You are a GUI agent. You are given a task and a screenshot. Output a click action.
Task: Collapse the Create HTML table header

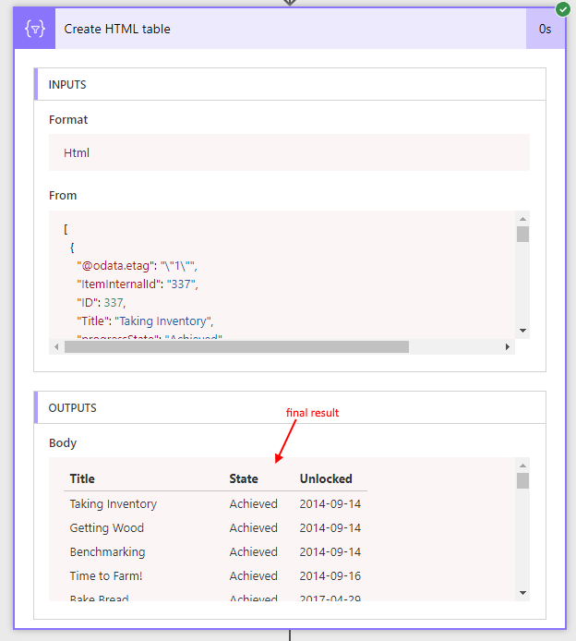point(277,29)
